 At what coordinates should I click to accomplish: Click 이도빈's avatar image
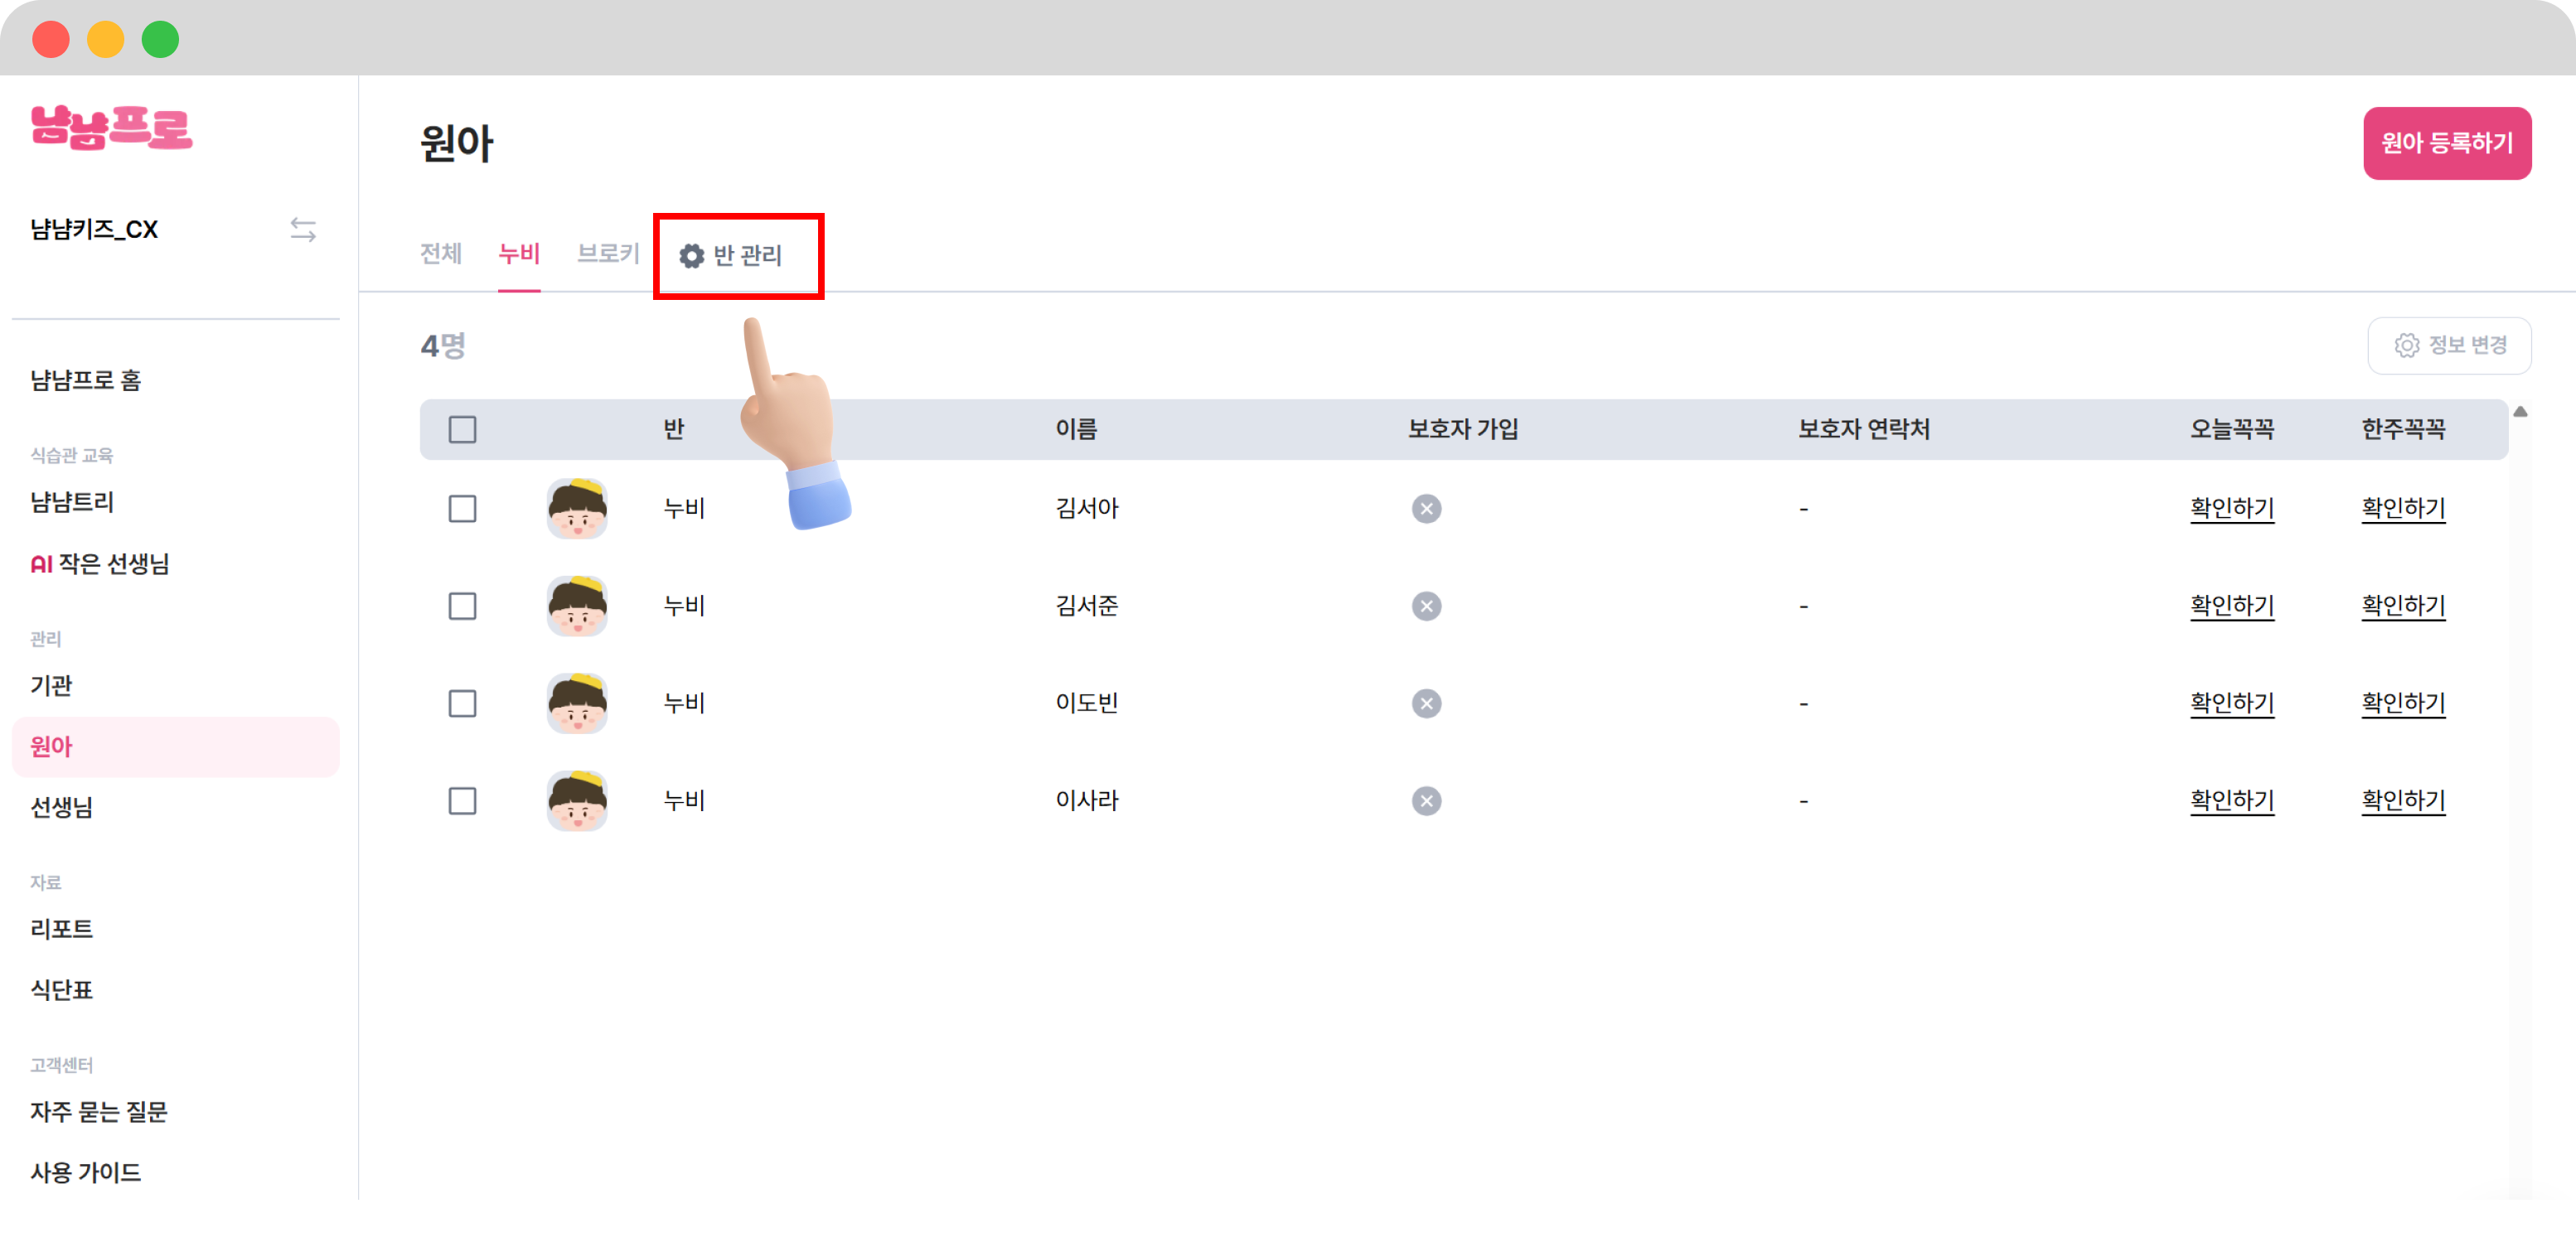coord(577,703)
